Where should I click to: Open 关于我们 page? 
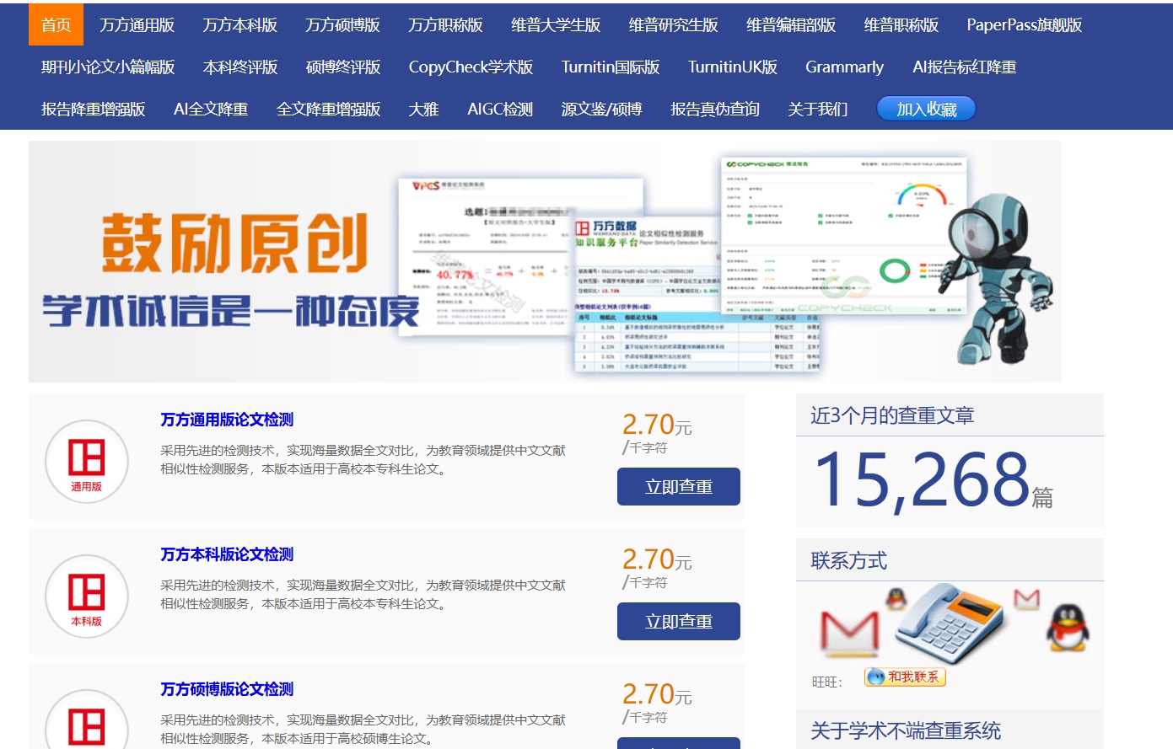[x=817, y=109]
